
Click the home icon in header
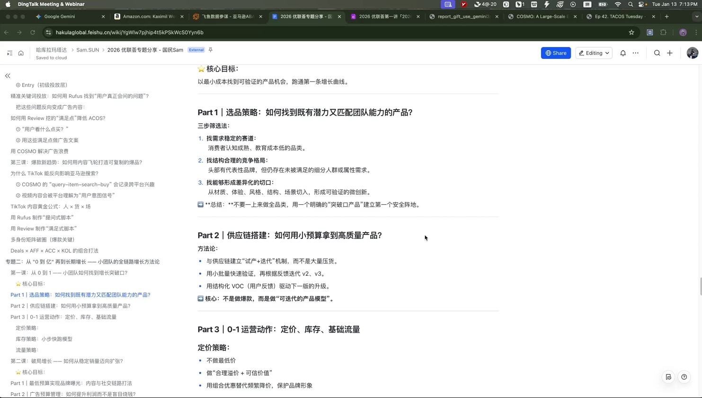(x=21, y=53)
